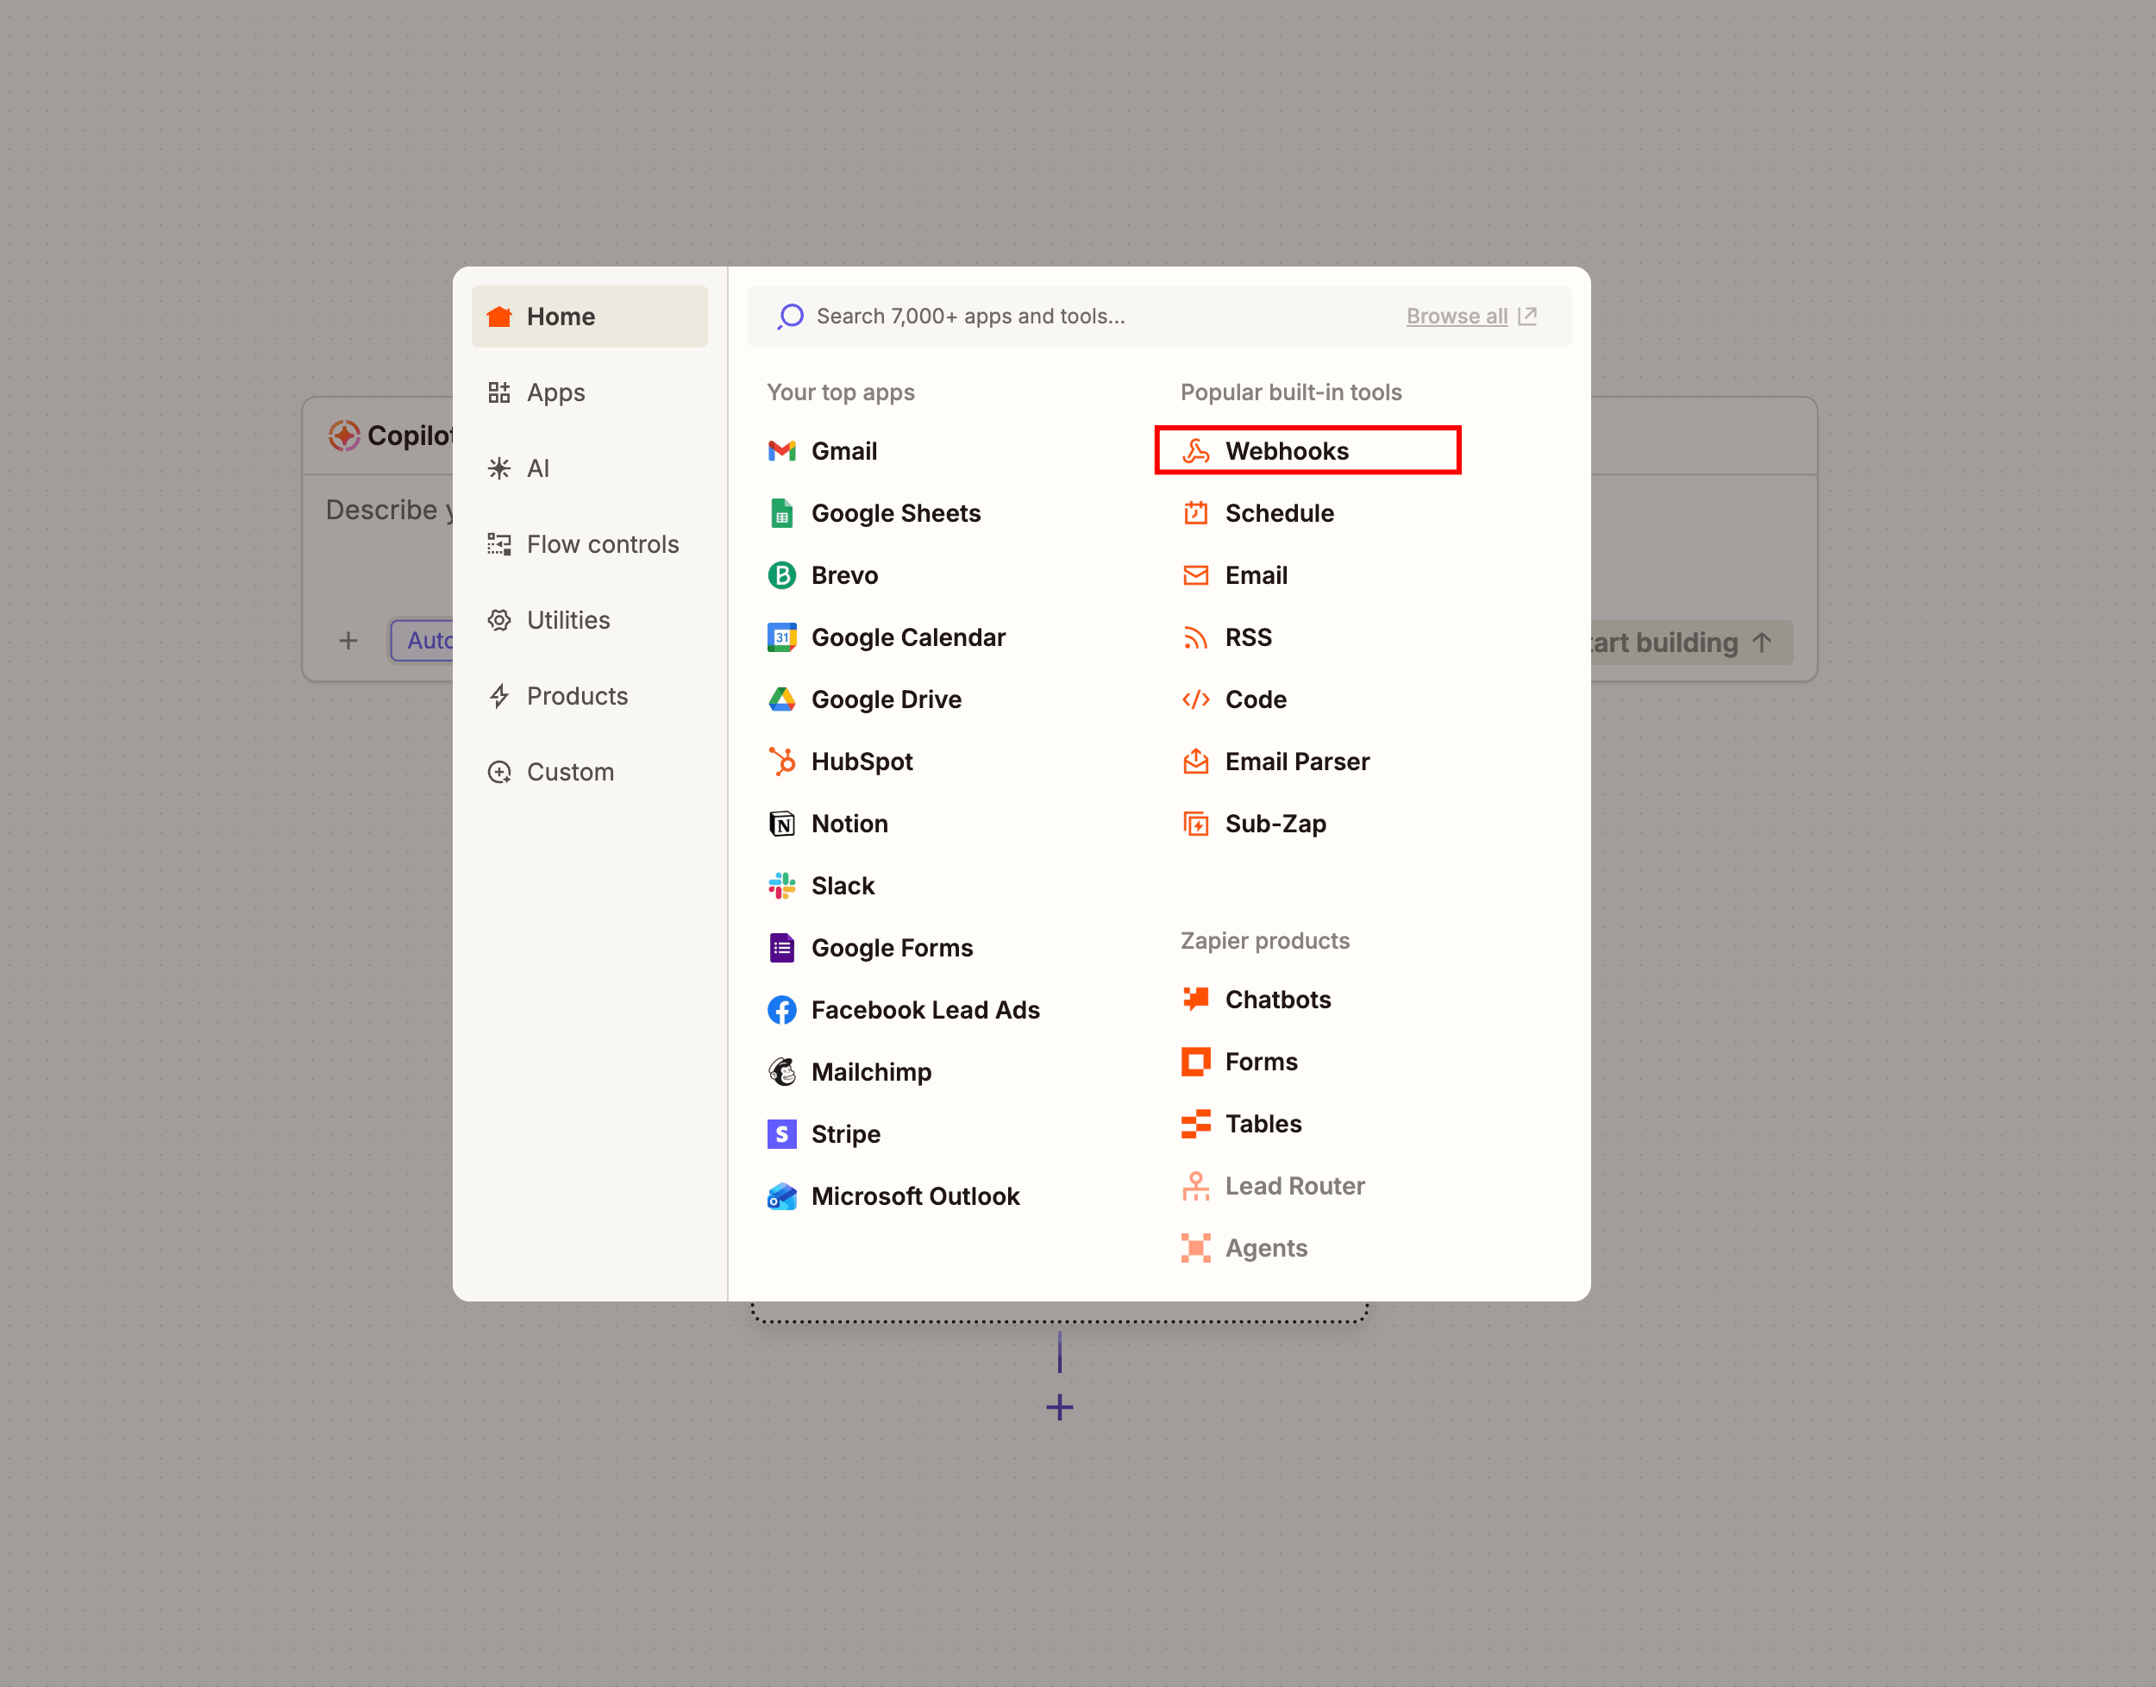Image resolution: width=2156 pixels, height=1687 pixels.
Task: Select the Facebook Lead Ads label
Action: click(925, 1011)
